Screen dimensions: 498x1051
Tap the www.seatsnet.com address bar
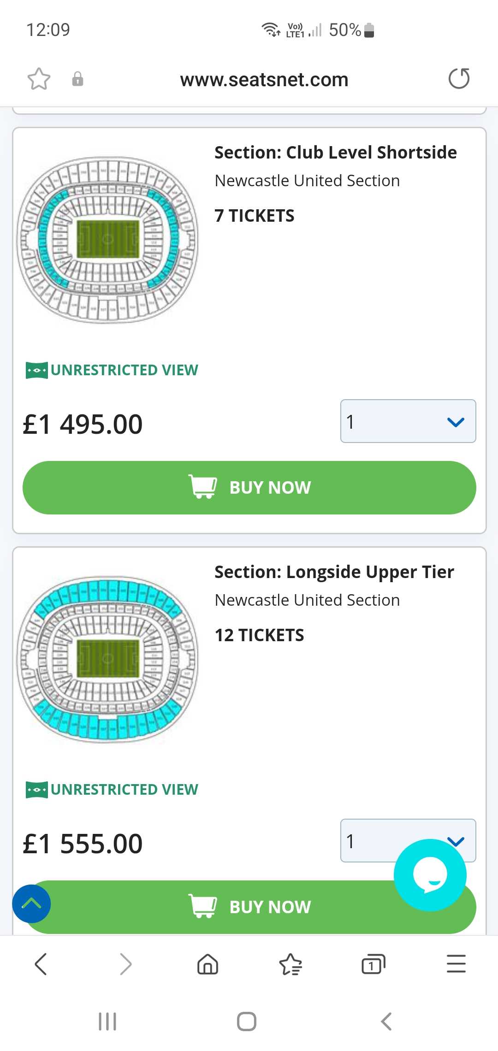[264, 79]
